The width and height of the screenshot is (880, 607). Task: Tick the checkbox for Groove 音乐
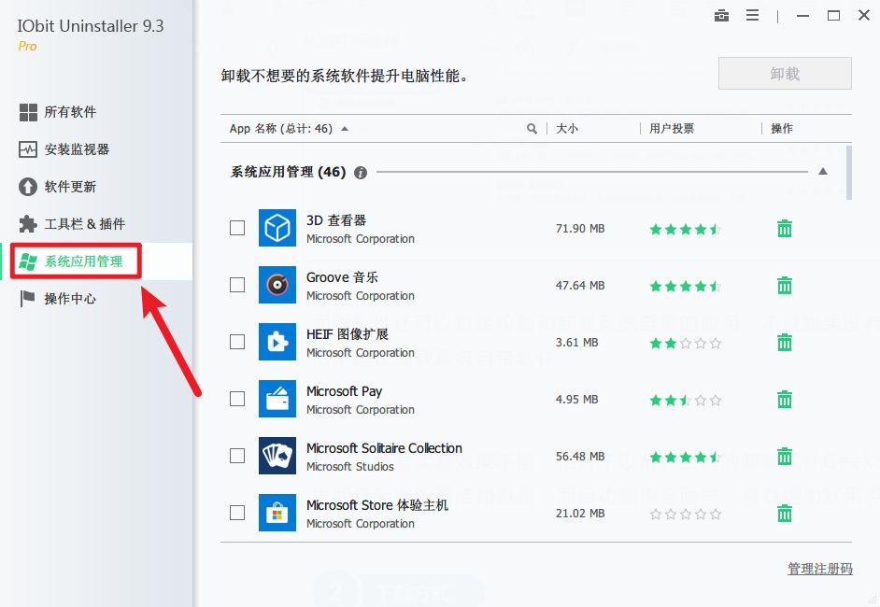(x=237, y=285)
